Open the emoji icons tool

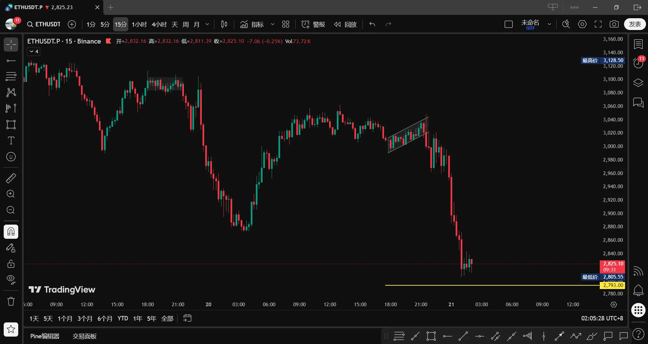(11, 157)
